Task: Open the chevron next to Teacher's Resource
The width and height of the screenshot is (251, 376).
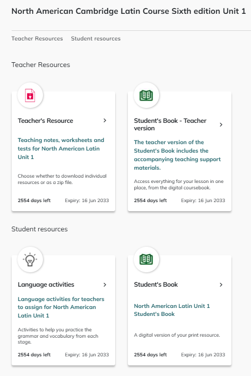Action: coord(105,120)
